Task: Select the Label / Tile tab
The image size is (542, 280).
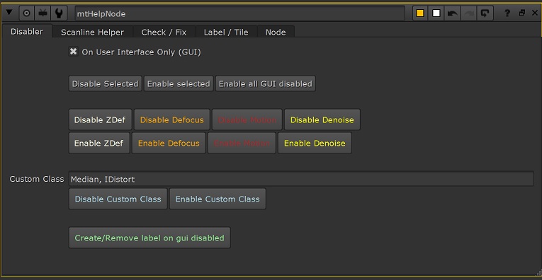Action: coord(226,32)
